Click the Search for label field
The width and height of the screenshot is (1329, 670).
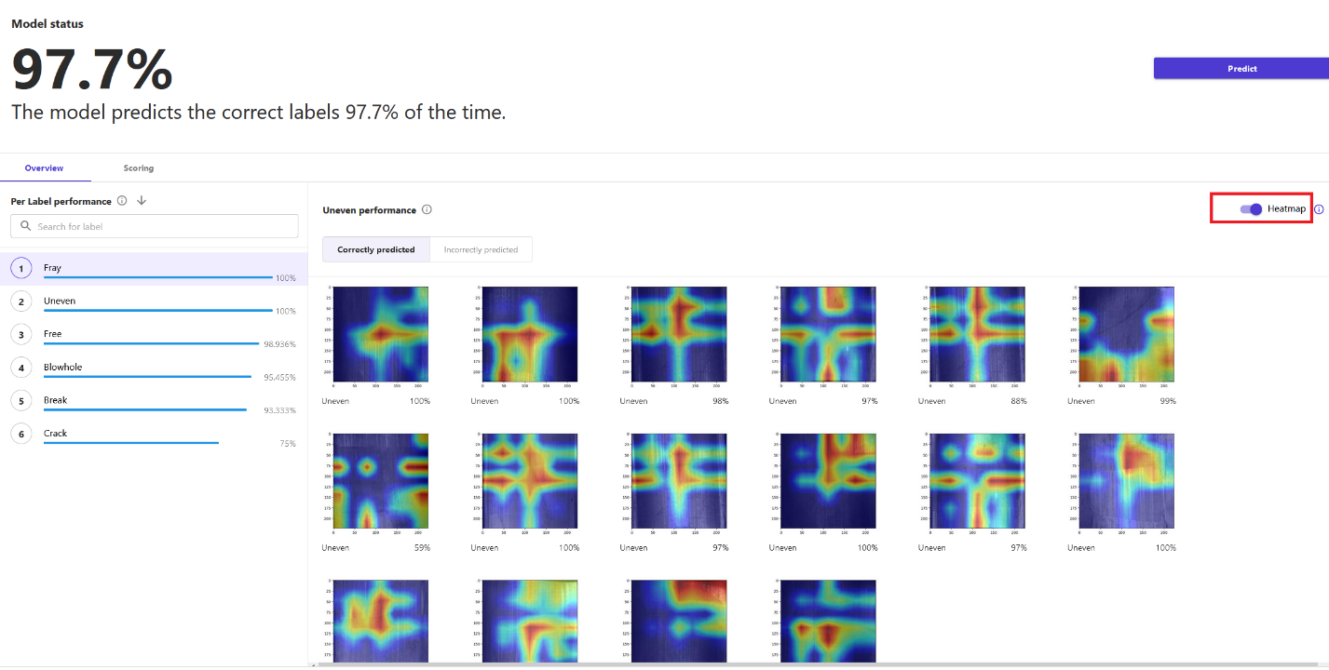[x=155, y=226]
